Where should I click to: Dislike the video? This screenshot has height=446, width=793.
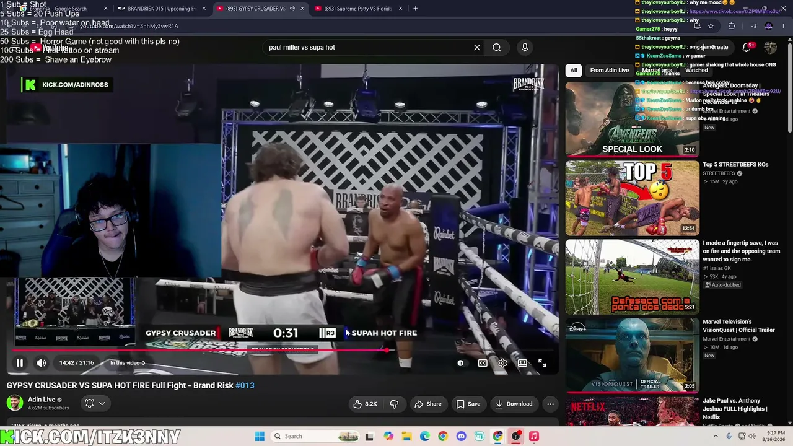coord(394,404)
